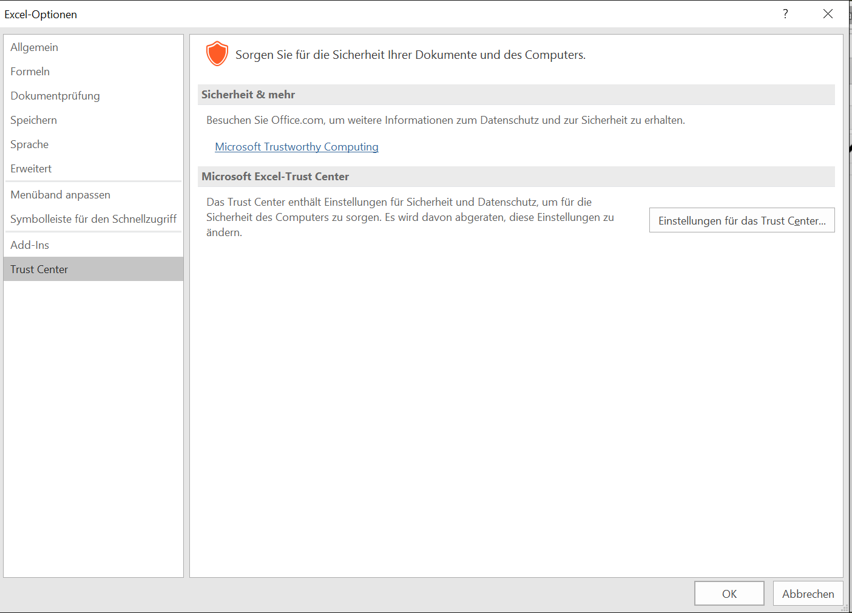Select Trust Center in sidebar
Viewport: 852px width, 613px height.
pos(93,269)
